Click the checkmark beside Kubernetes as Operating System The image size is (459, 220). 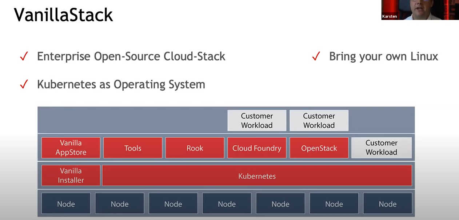click(x=24, y=84)
